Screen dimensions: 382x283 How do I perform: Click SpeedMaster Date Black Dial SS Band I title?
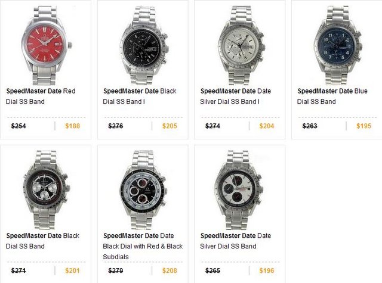(x=140, y=97)
